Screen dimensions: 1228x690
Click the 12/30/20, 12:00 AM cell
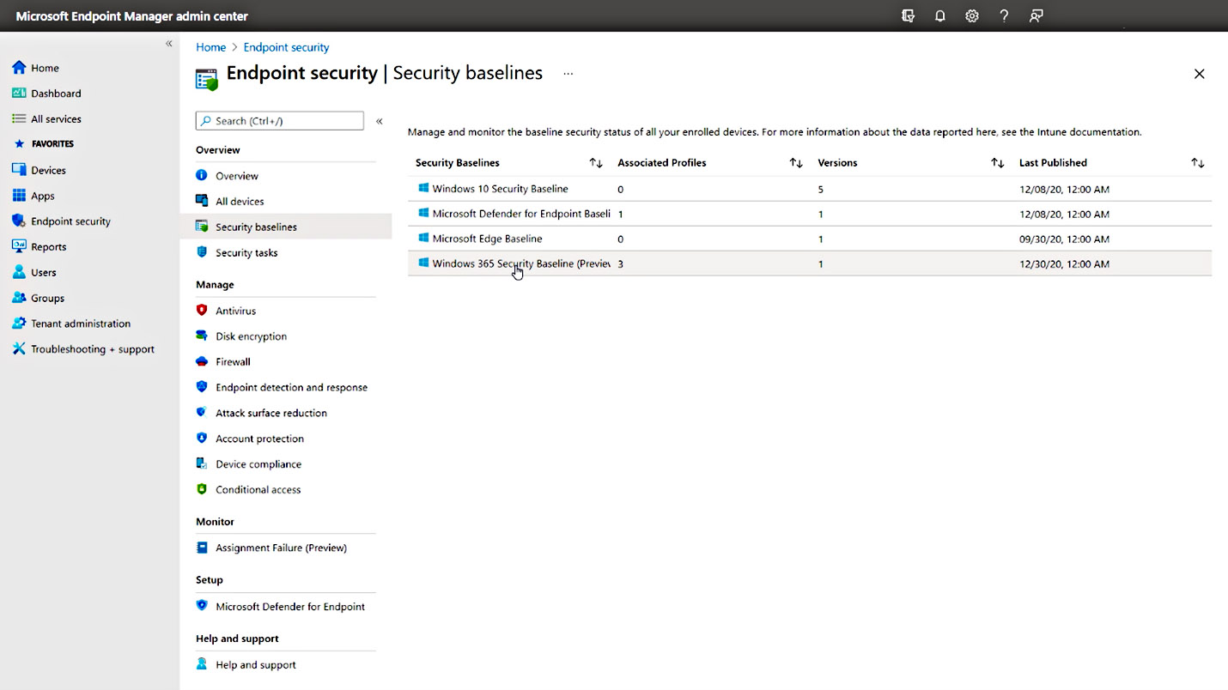coord(1064,264)
